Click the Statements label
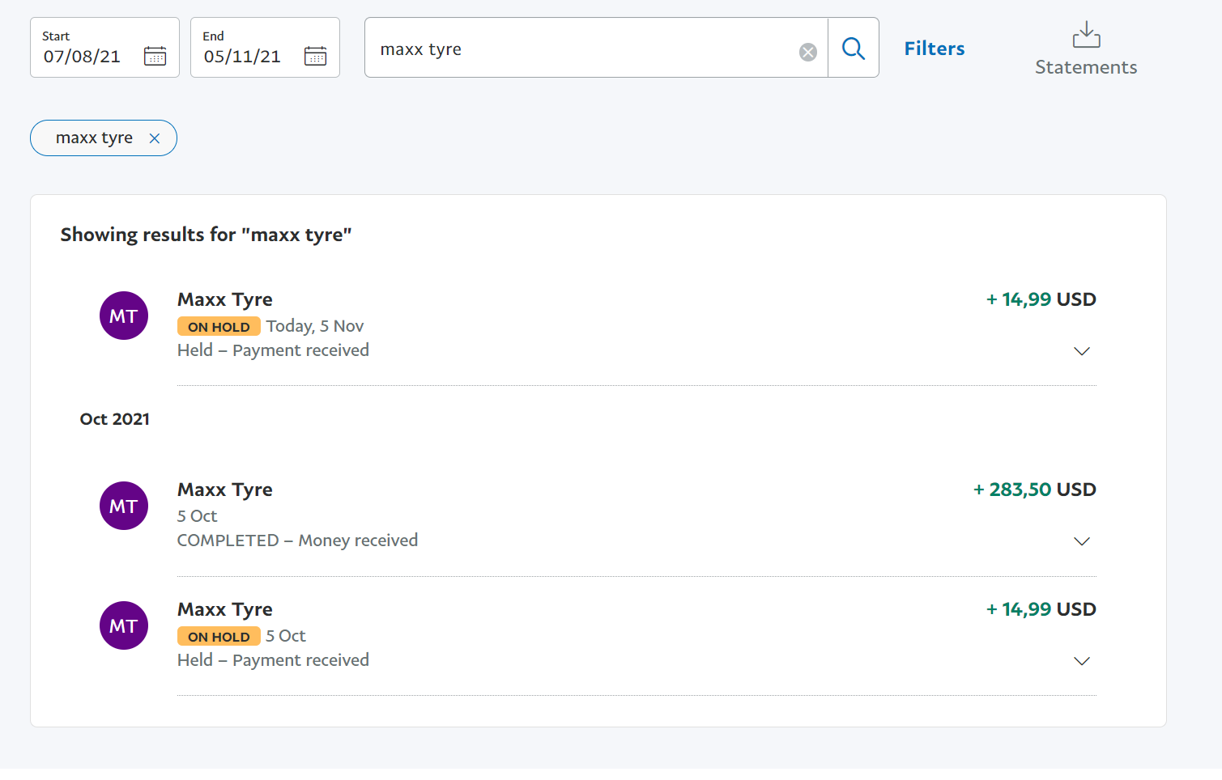Viewport: 1222px width, 780px height. coord(1086,67)
